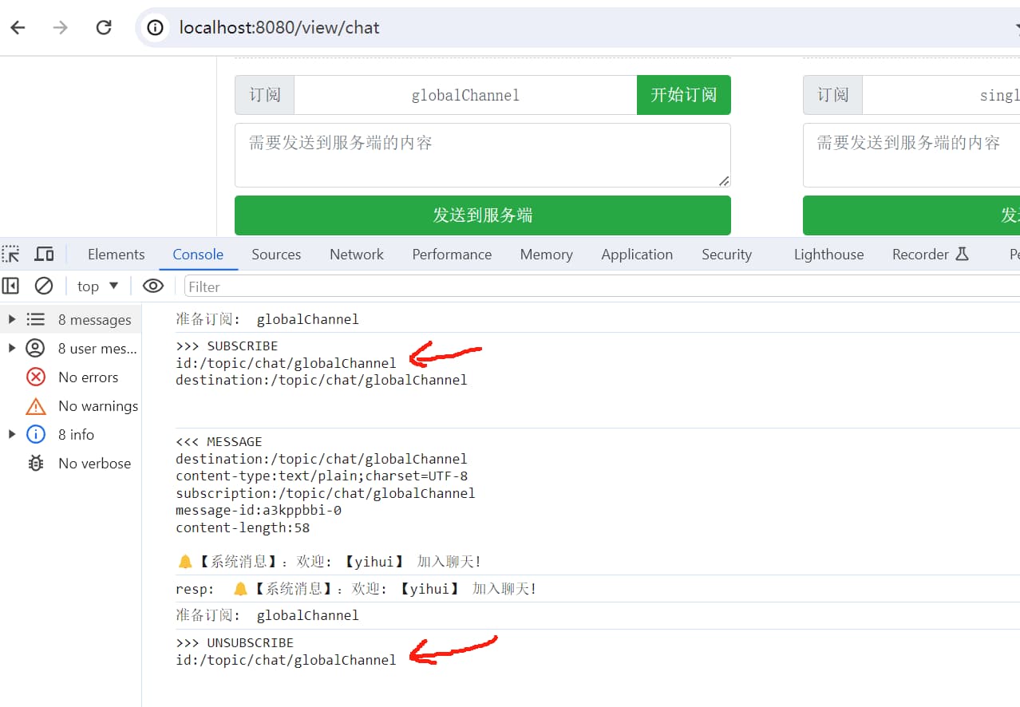Clear the console with the clear icon

[44, 286]
